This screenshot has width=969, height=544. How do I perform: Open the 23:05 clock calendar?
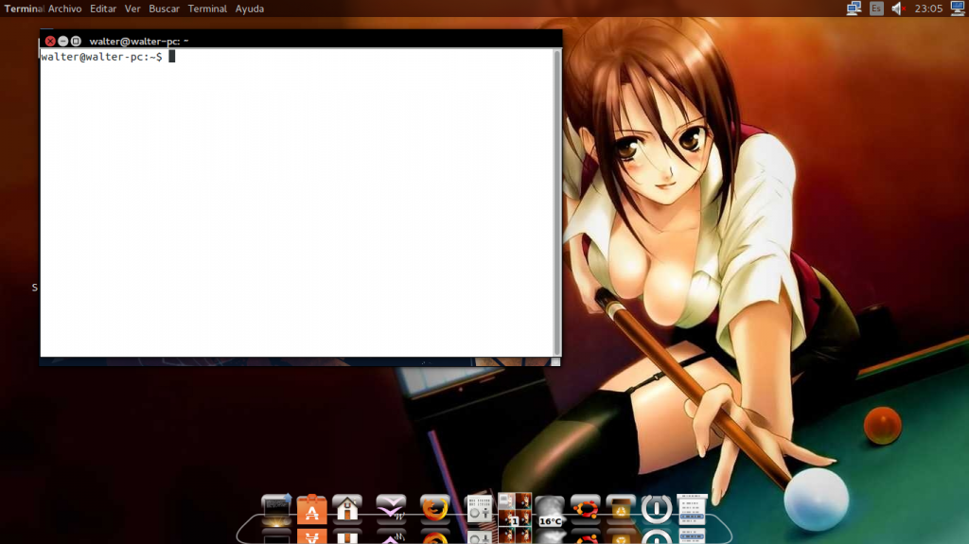coord(928,9)
